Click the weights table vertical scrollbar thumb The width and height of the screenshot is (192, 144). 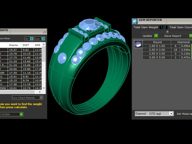(x=44, y=54)
